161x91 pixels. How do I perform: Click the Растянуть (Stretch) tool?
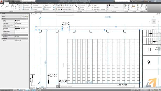point(26,9)
